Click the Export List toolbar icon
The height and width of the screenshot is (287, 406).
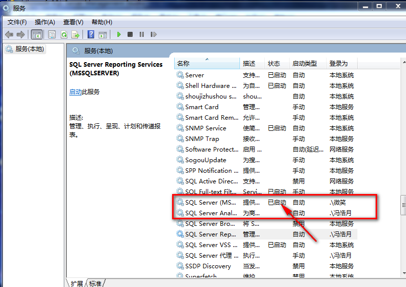point(75,34)
